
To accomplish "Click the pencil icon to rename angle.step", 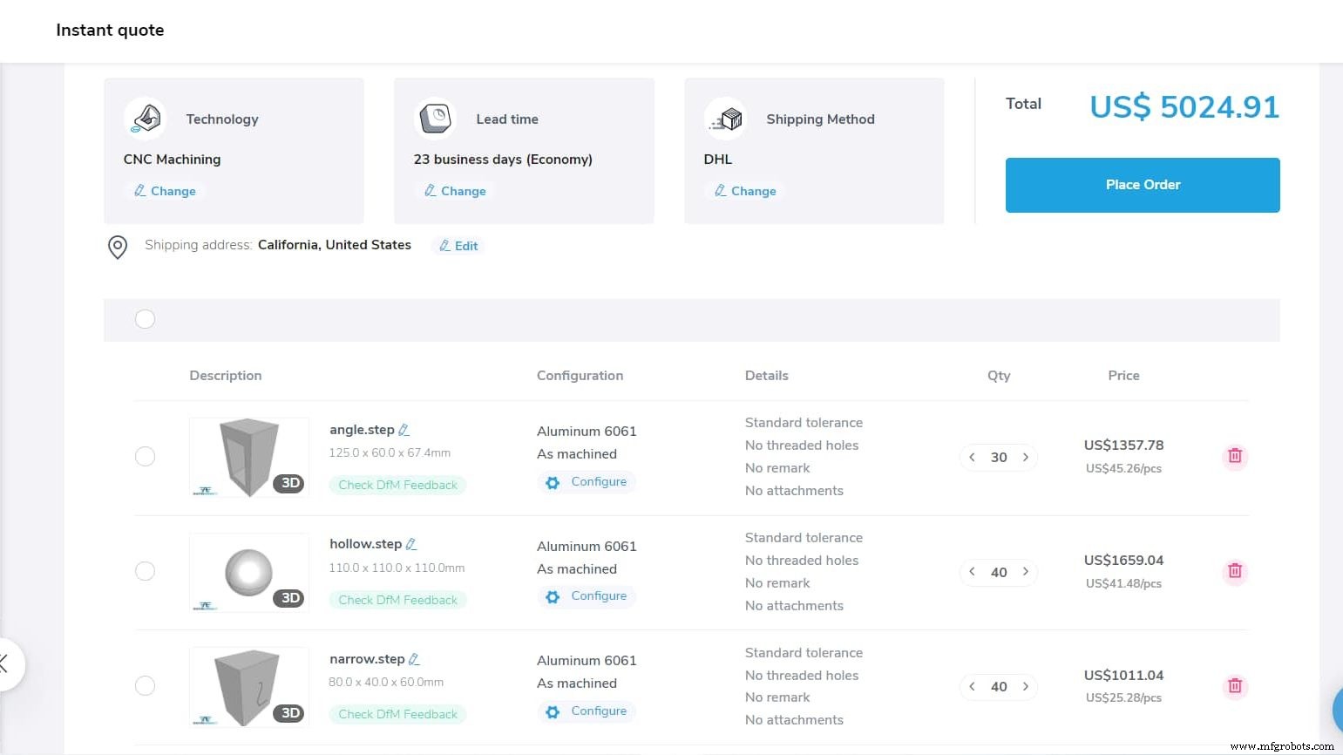I will point(404,429).
